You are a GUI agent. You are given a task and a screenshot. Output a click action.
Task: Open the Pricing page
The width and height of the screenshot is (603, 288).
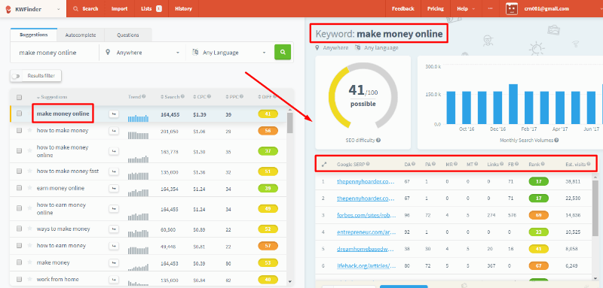pyautogui.click(x=436, y=8)
